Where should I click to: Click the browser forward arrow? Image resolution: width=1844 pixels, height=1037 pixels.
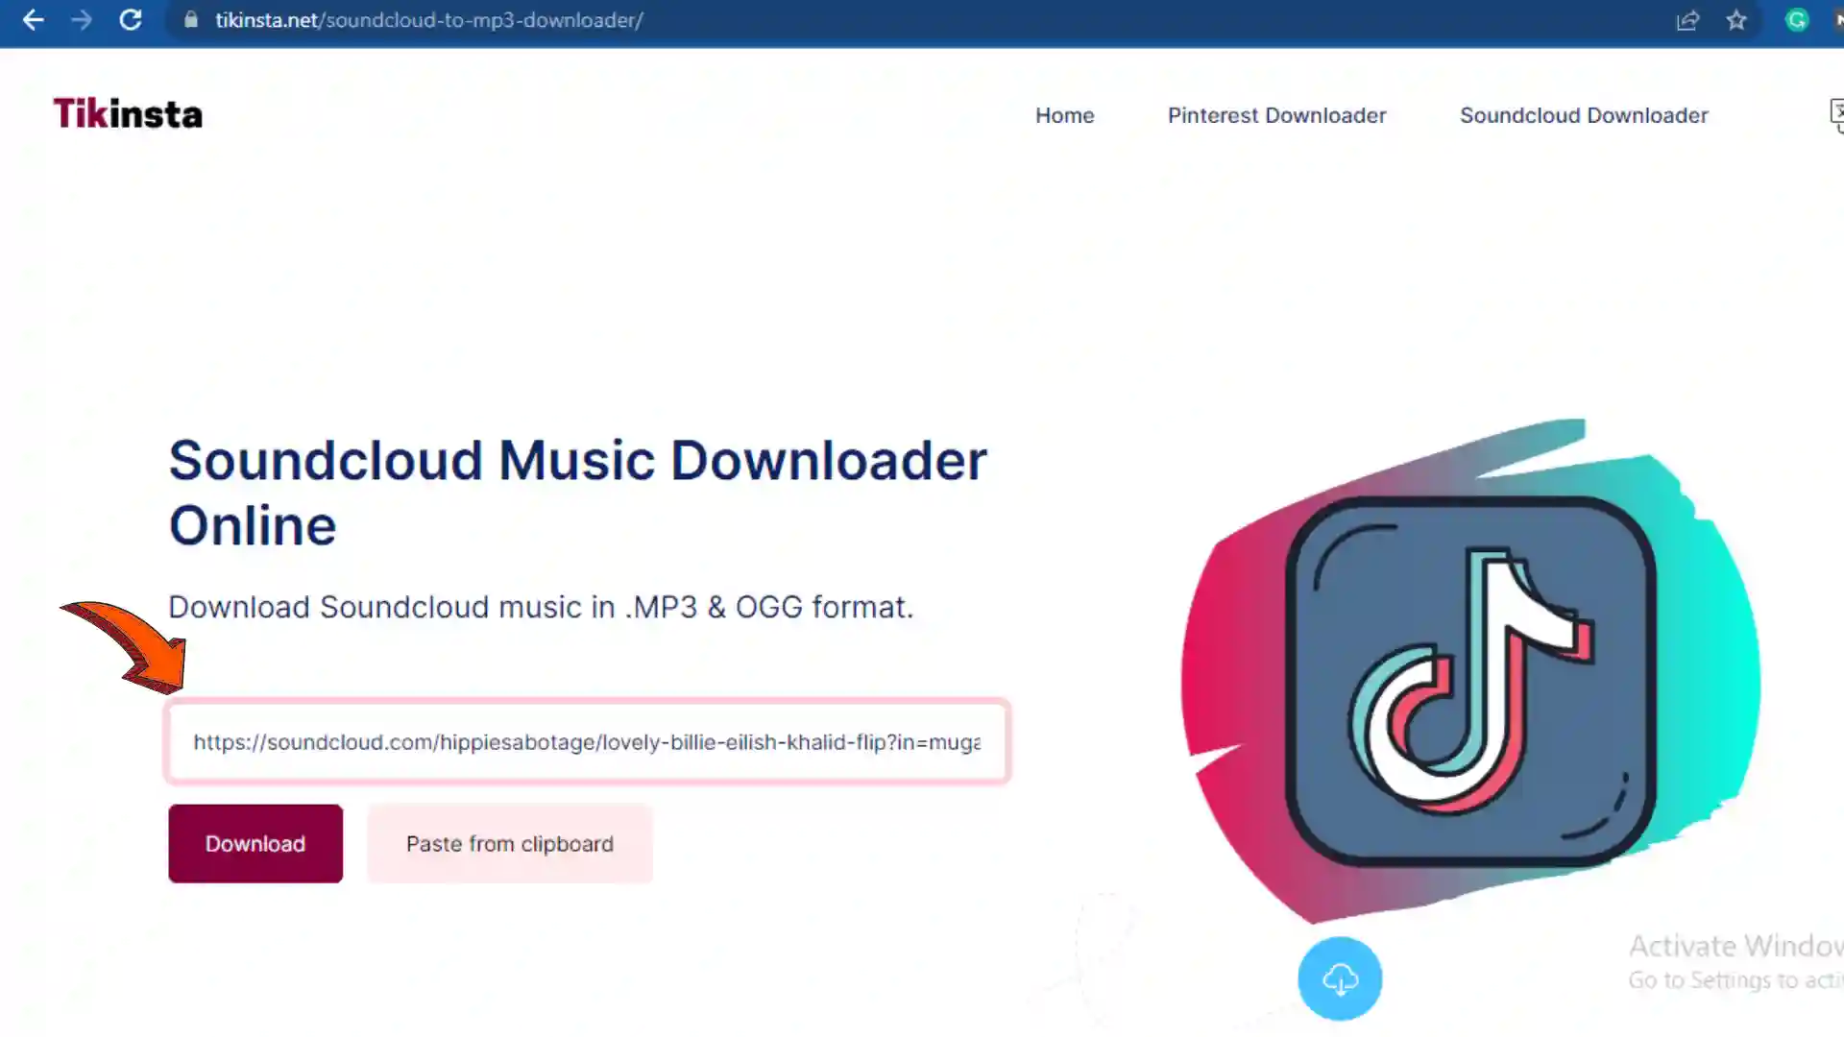(x=82, y=20)
